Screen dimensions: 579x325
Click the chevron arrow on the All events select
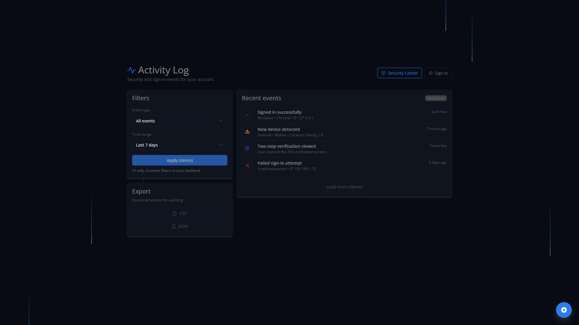[221, 121]
